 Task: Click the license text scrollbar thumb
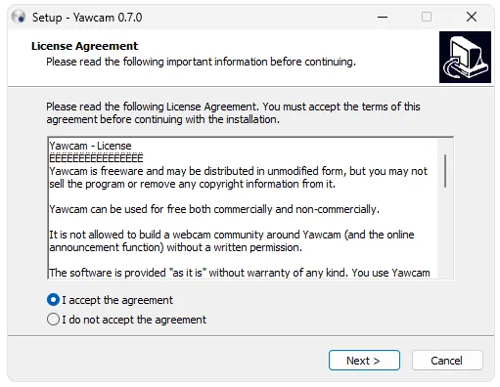tap(445, 171)
